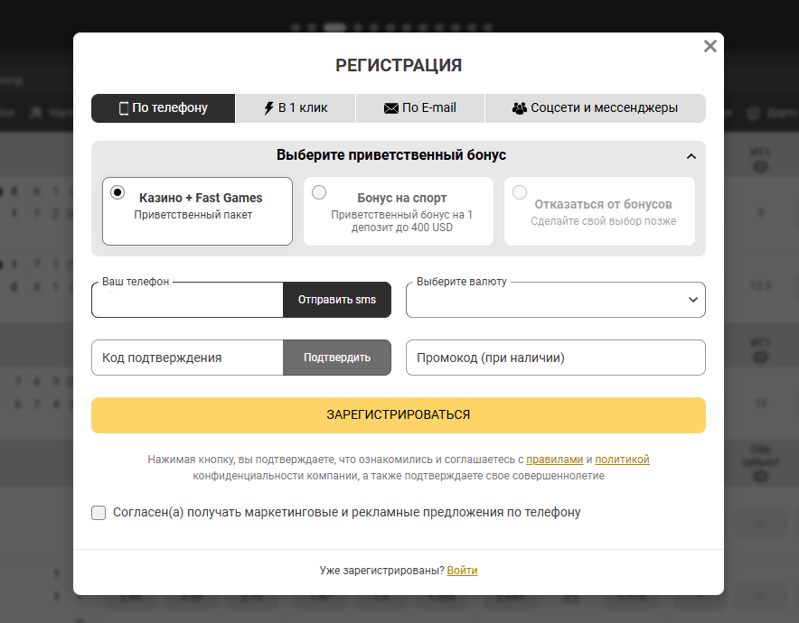This screenshot has width=799, height=623.
Task: Enable marketing offers by phone checkbox
Action: 99,513
